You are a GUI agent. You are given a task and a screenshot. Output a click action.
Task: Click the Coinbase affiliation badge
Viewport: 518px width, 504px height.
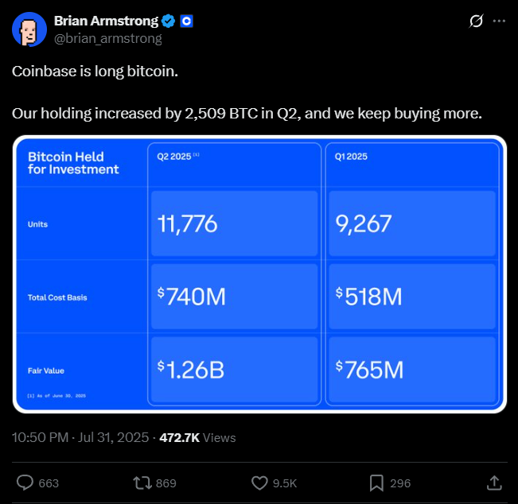coord(187,21)
